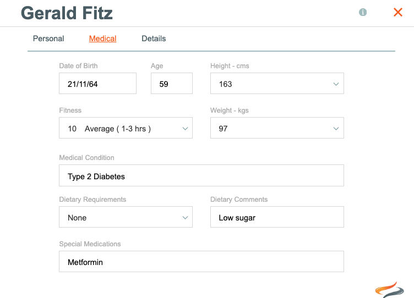Select the height value 163
The width and height of the screenshot is (414, 298).
[225, 84]
